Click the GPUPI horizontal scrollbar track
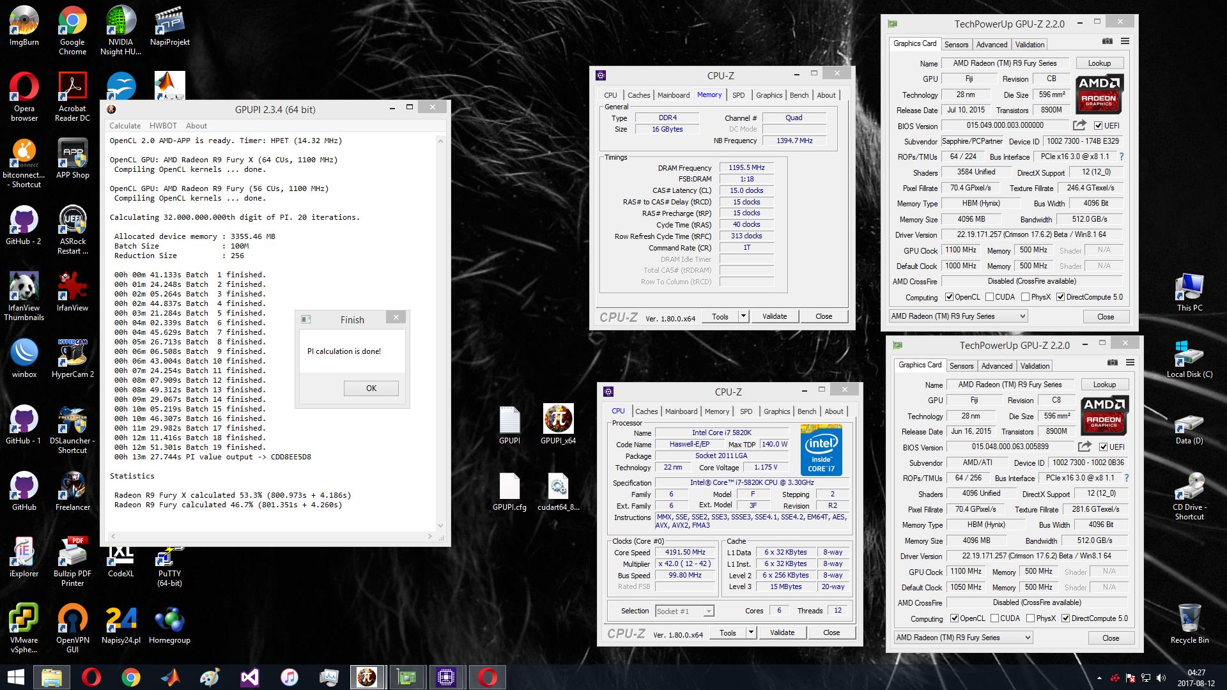The height and width of the screenshot is (690, 1227). tap(273, 536)
